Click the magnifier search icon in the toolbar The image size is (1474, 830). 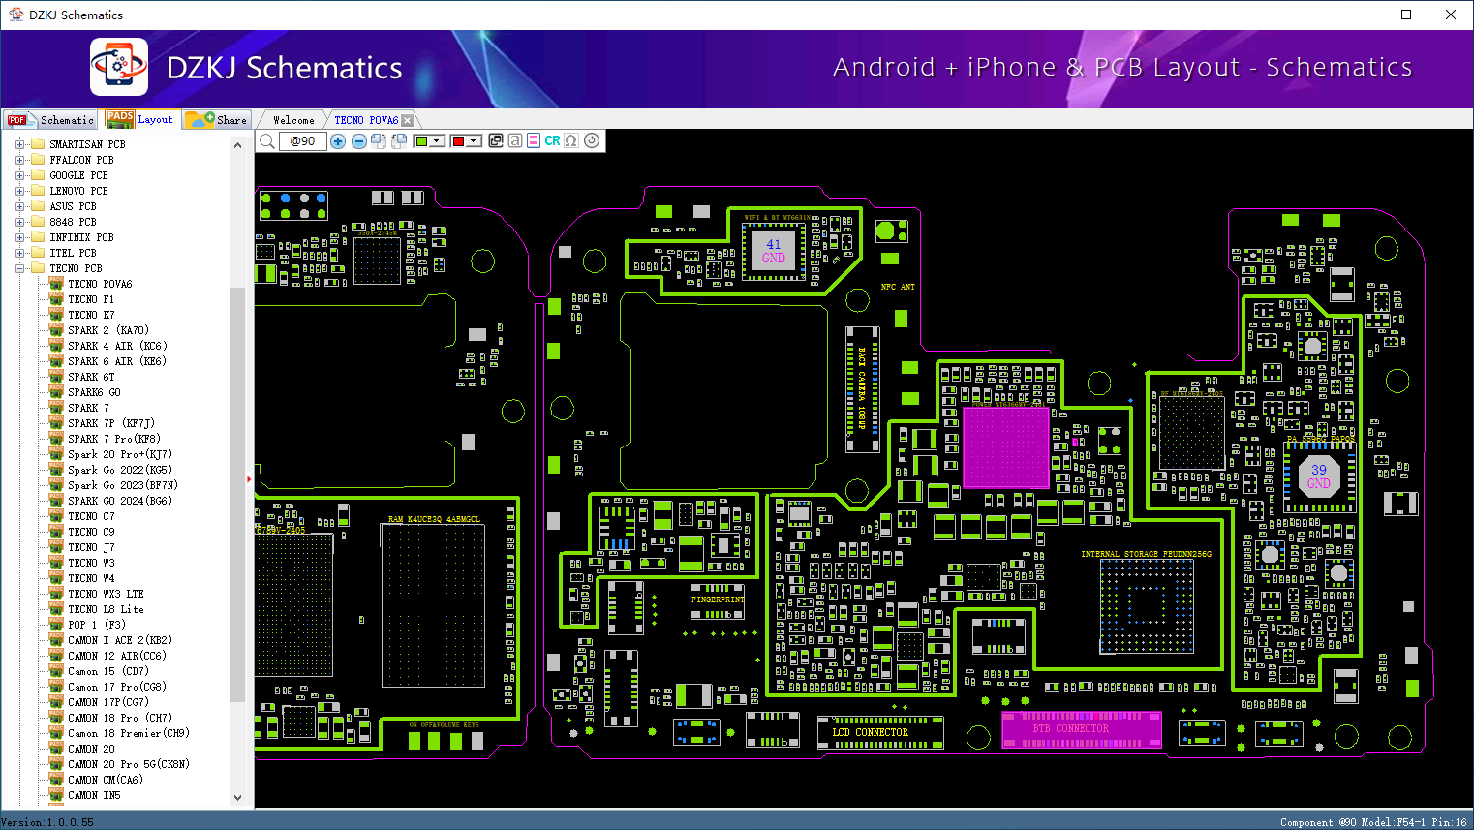coord(266,141)
